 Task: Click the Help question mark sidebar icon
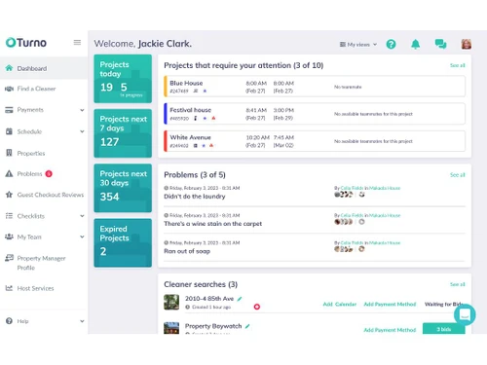click(9, 321)
